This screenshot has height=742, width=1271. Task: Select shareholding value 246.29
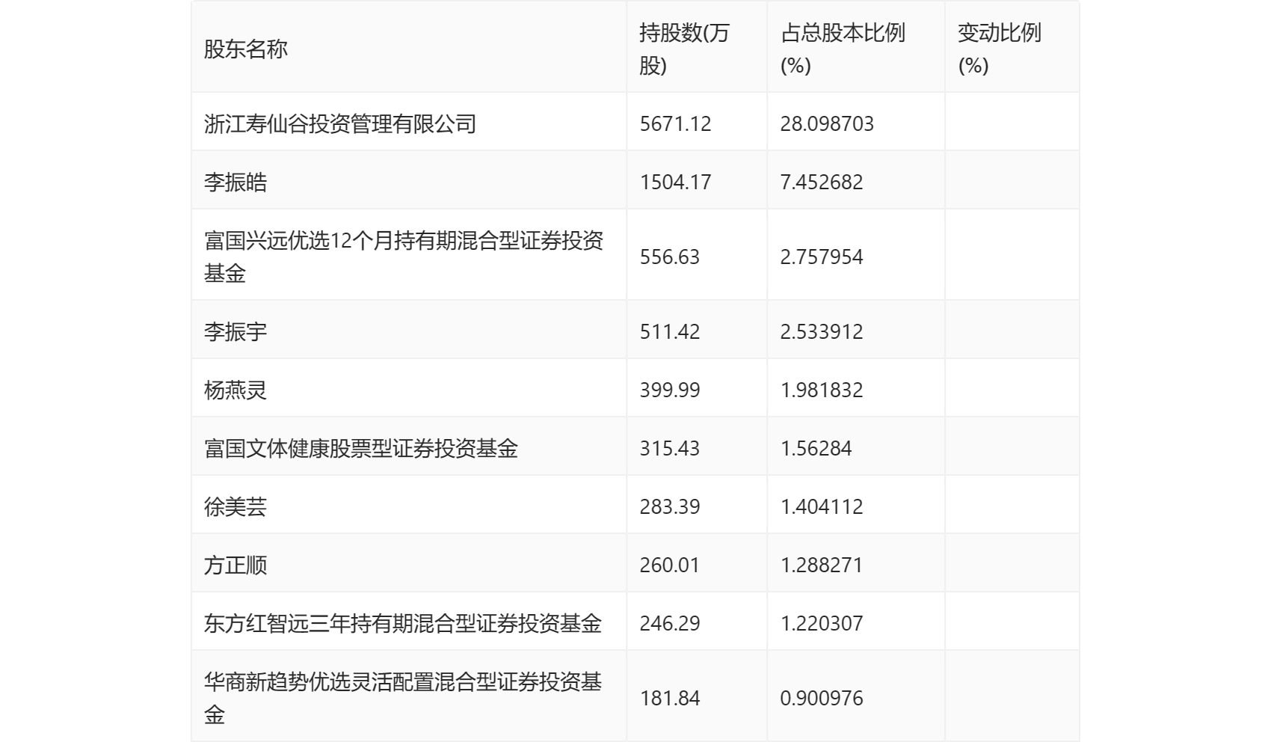coord(670,623)
